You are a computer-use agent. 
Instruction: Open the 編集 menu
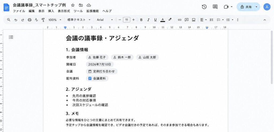(32, 11)
